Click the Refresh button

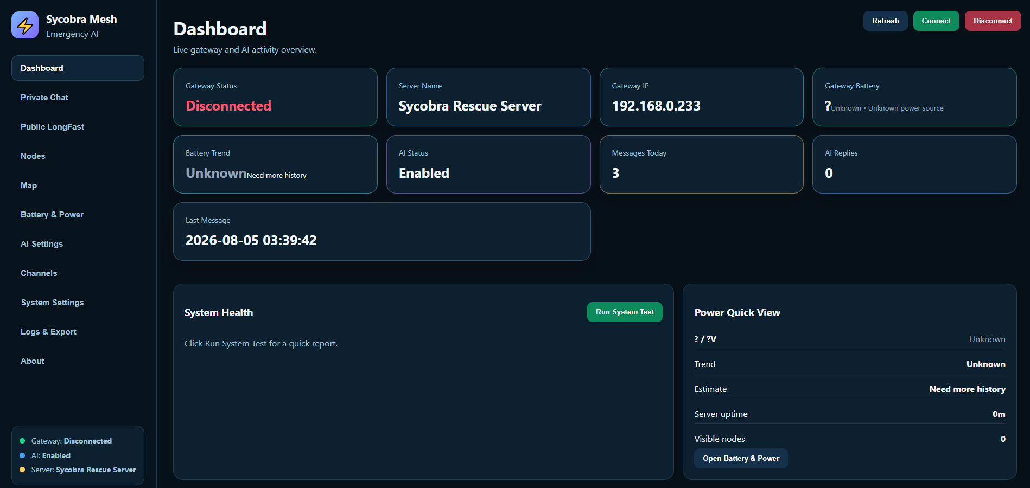pos(885,21)
